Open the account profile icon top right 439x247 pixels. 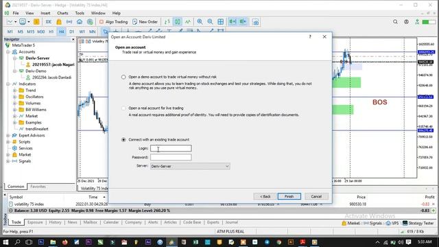click(x=406, y=21)
